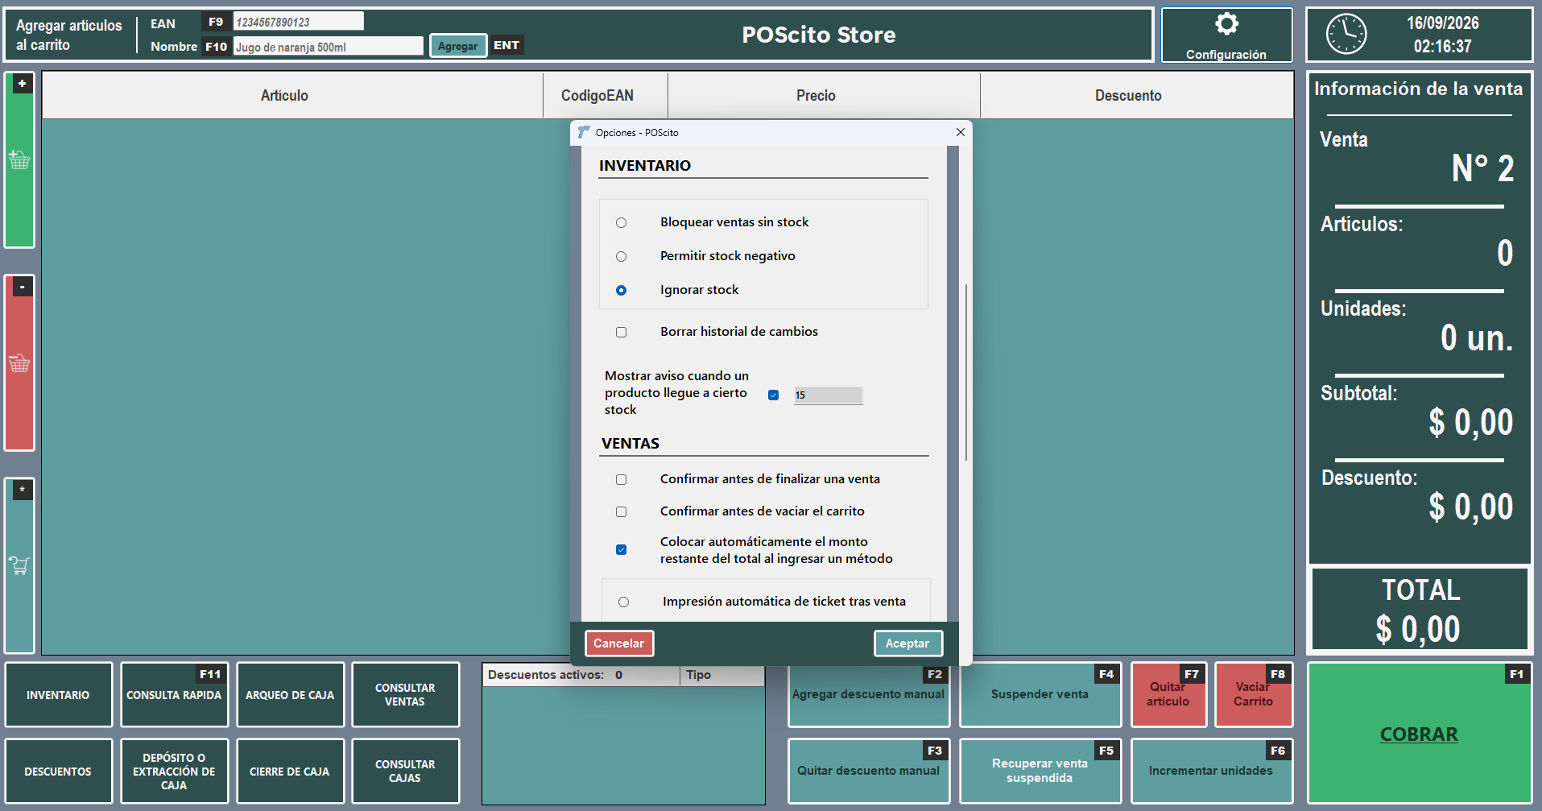The image size is (1542, 811).
Task: Click the stock threshold field showing 15
Action: tap(828, 395)
